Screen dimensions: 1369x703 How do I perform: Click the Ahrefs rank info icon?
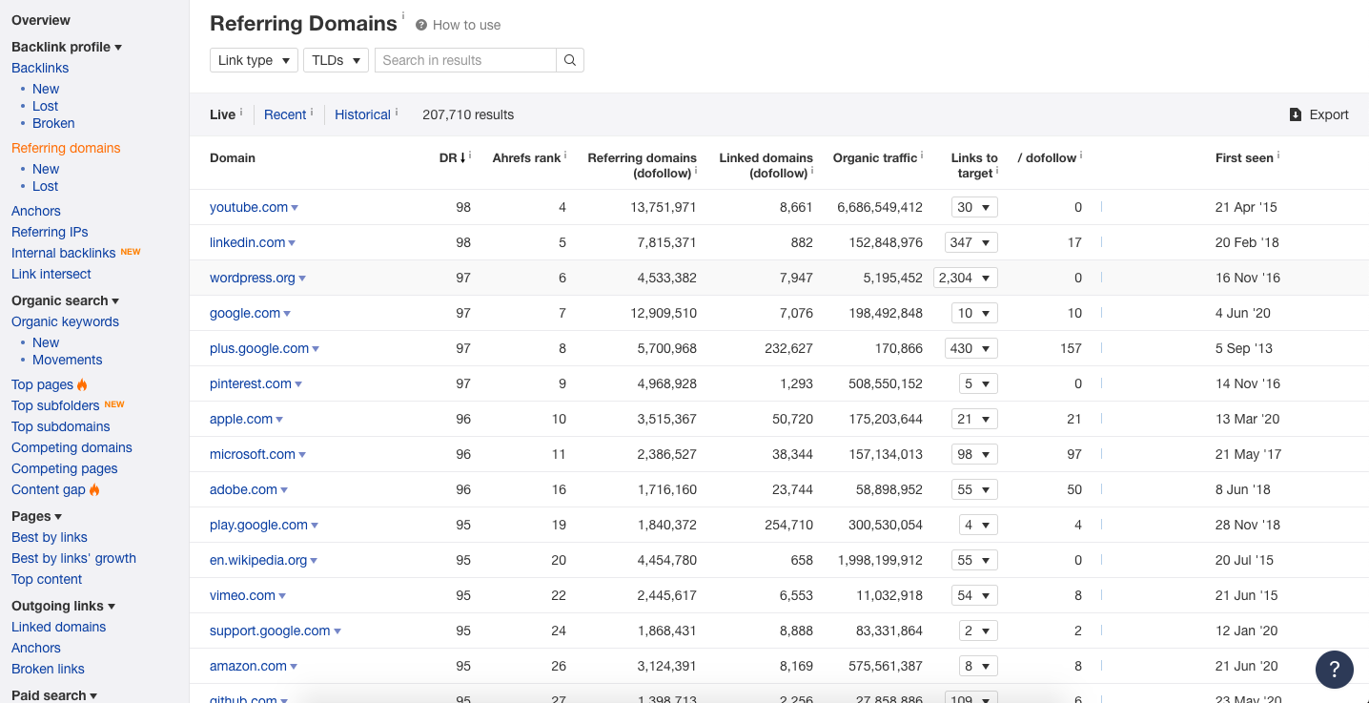click(x=565, y=155)
